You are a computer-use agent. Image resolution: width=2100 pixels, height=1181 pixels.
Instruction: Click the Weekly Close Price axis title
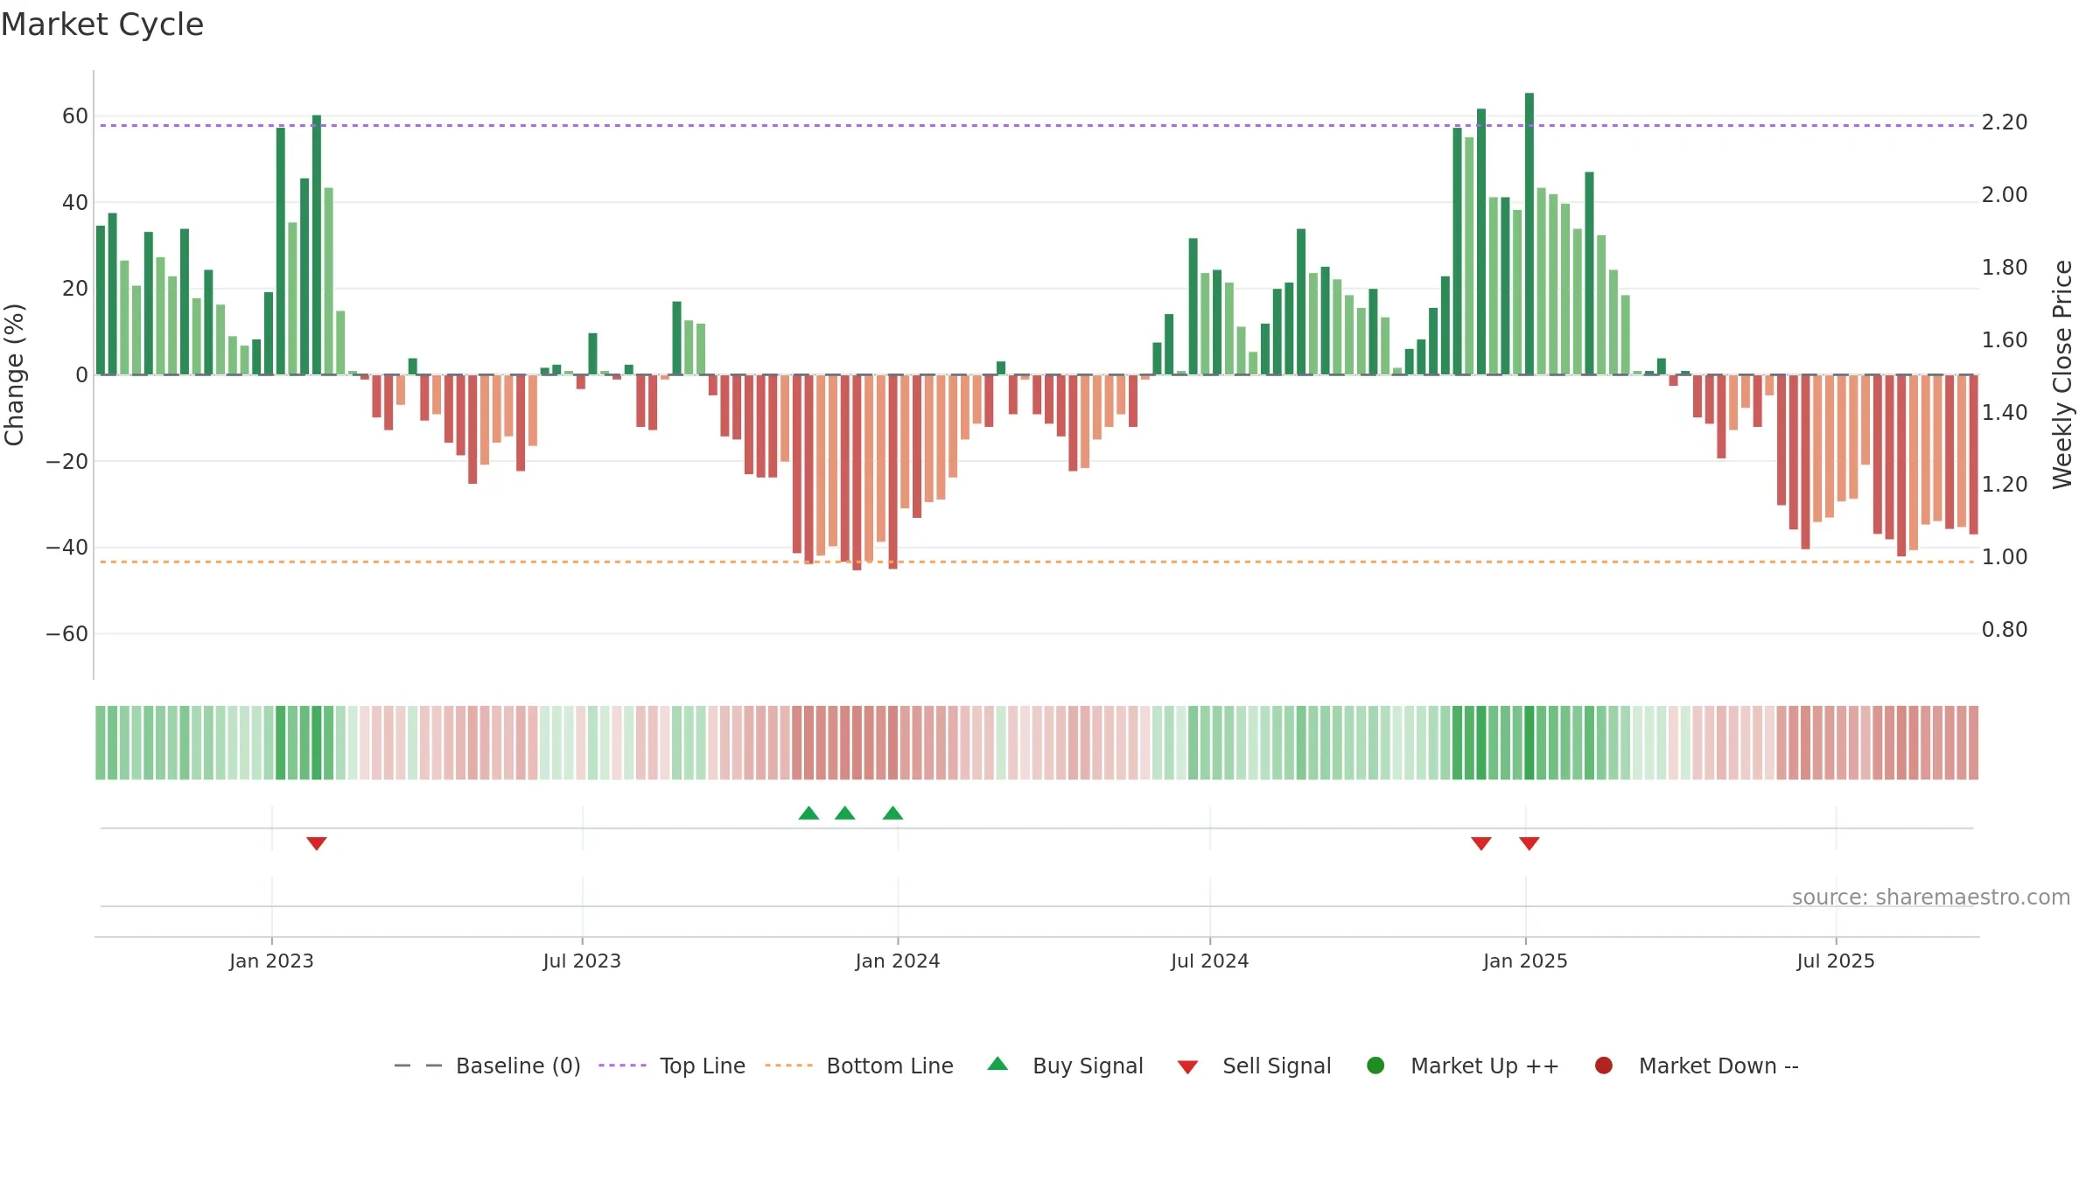[x=2062, y=374]
